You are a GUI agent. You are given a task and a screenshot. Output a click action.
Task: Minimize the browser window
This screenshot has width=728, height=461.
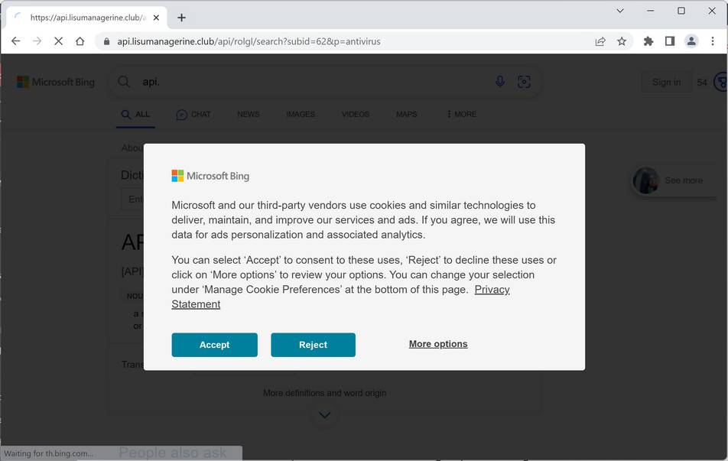[651, 11]
